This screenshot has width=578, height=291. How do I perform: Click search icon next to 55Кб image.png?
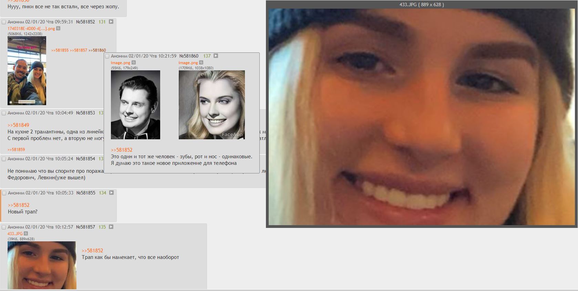coord(134,63)
